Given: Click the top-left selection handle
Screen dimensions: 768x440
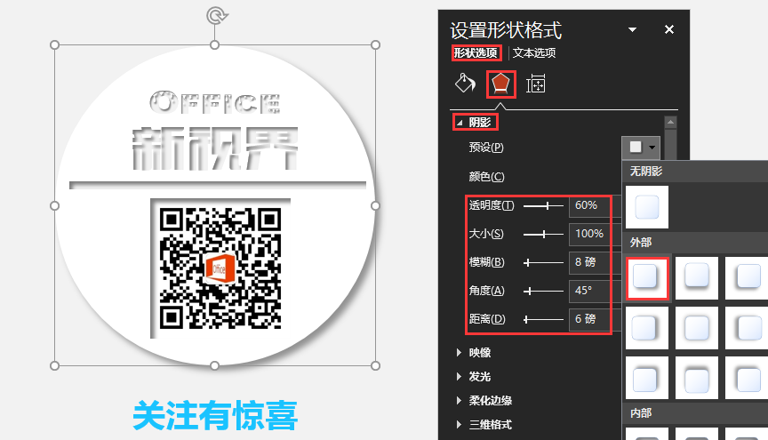Looking at the screenshot, I should click(x=55, y=45).
